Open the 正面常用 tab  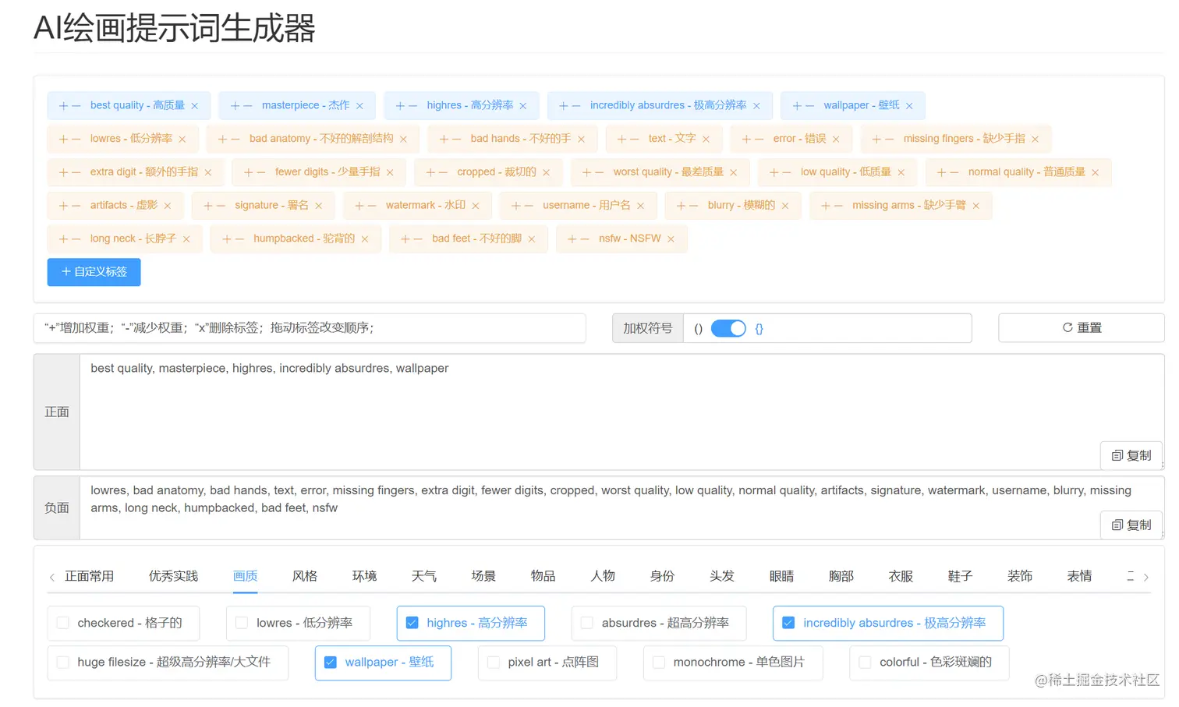[89, 577]
